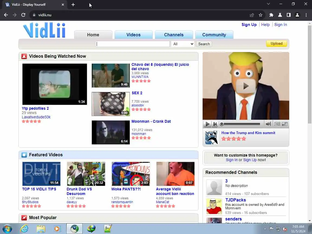The image size is (312, 234).
Task: Close the VidLii browser tab
Action: click(x=63, y=5)
